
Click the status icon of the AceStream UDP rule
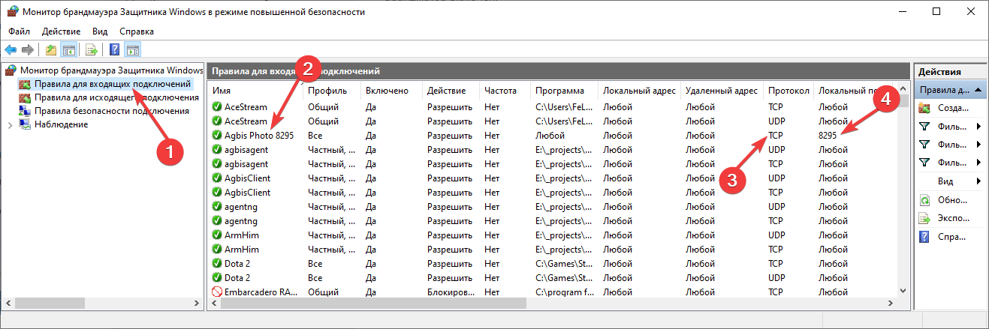[217, 121]
